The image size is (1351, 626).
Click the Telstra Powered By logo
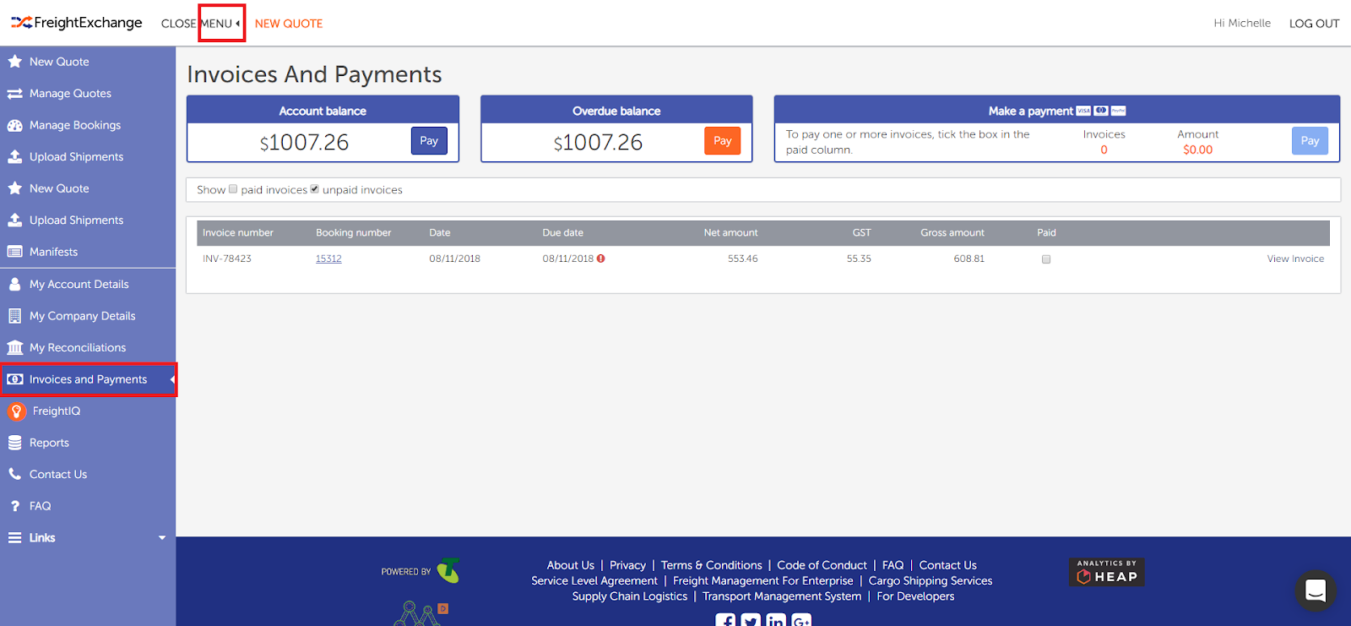click(420, 571)
